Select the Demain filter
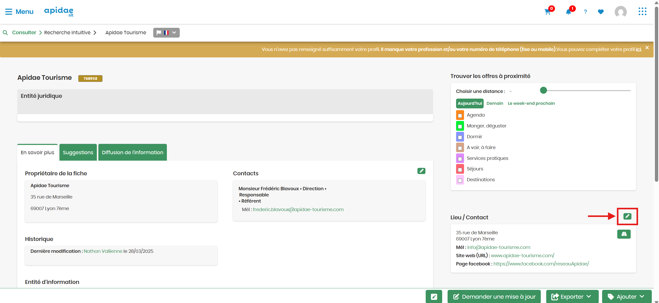Viewport: 659px width, 303px height. (x=495, y=103)
